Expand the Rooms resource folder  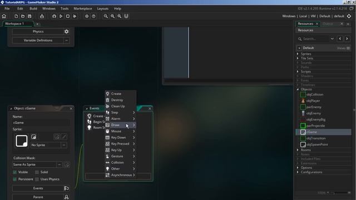pos(298,150)
